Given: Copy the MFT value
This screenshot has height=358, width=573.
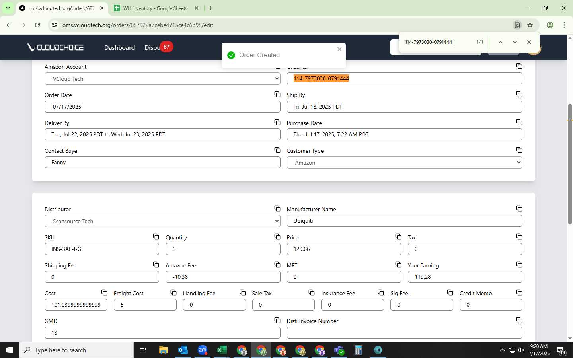Looking at the screenshot, I should coord(398,265).
